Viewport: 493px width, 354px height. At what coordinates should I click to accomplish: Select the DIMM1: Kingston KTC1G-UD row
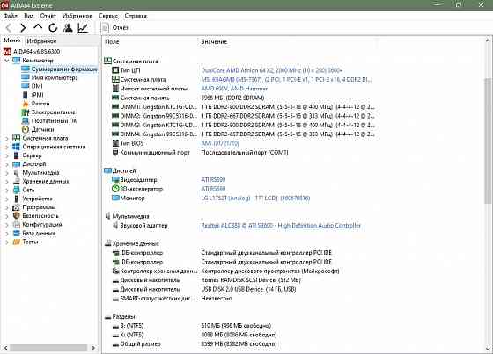[x=243, y=107]
